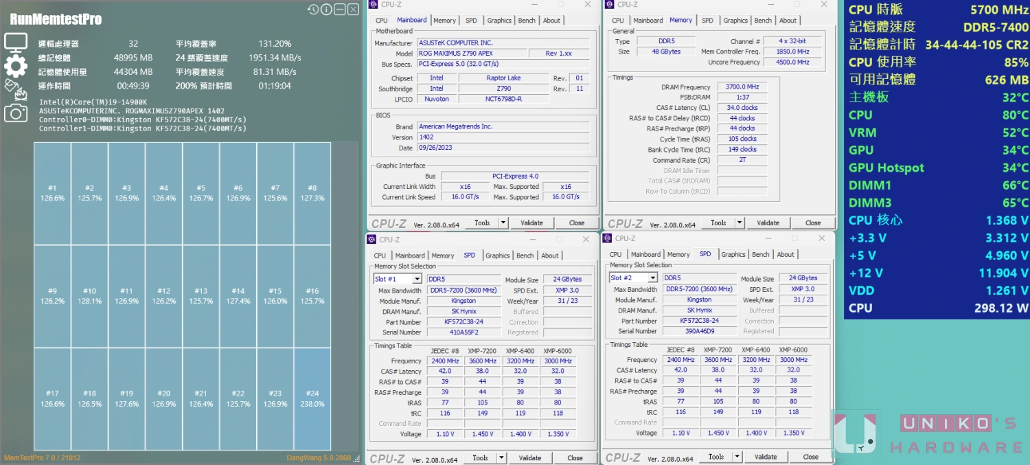Open Bench tab in the Slot #1 SPD window

525,256
